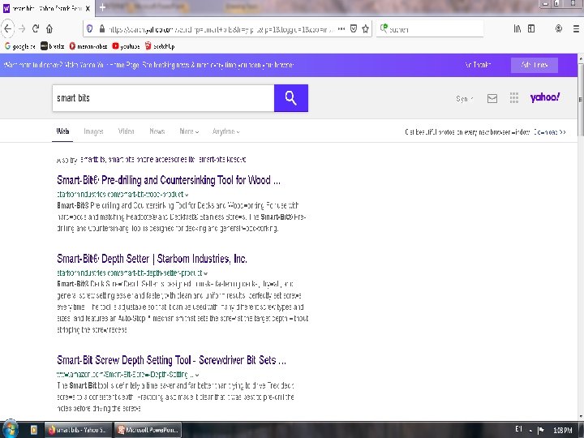Switch to the Video search tab
This screenshot has height=438, width=584.
[x=126, y=131]
